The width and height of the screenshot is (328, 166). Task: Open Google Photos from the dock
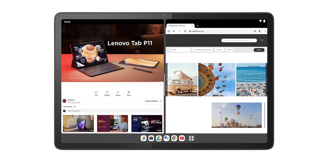tap(143, 138)
